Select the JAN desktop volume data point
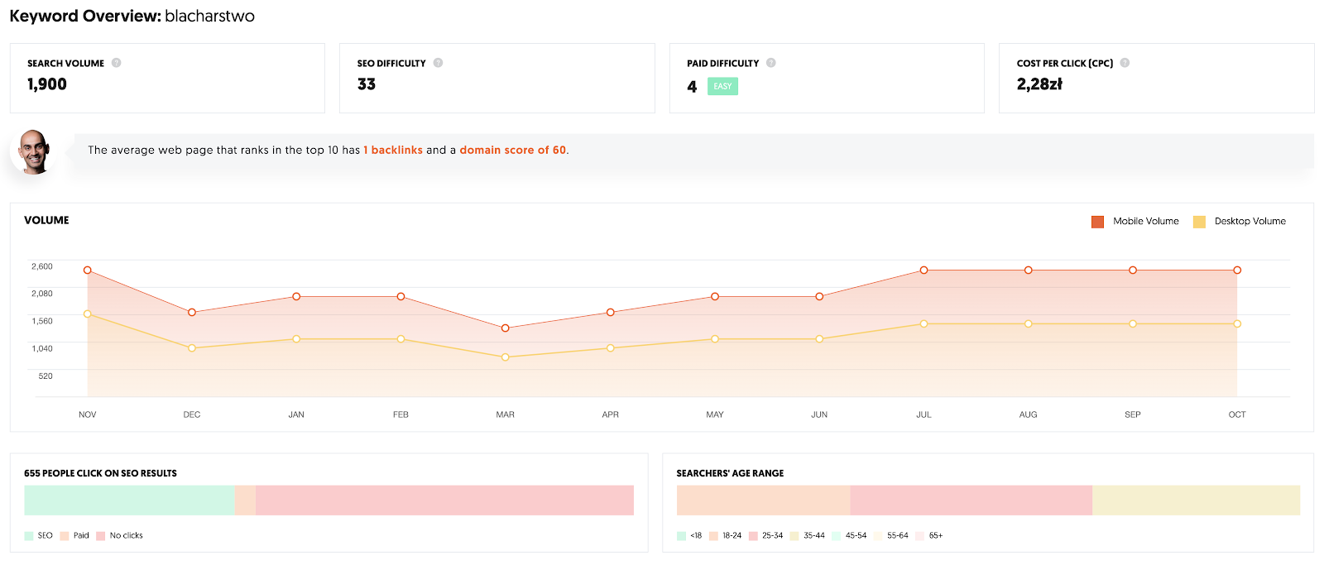1324x565 pixels. tap(296, 339)
